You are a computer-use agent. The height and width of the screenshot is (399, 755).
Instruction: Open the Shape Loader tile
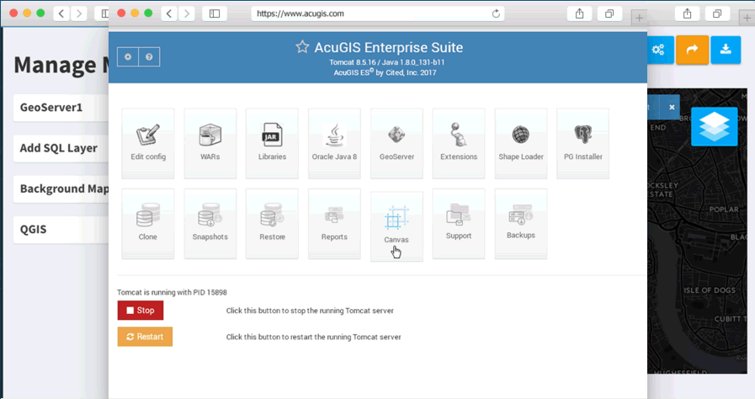[x=520, y=143]
